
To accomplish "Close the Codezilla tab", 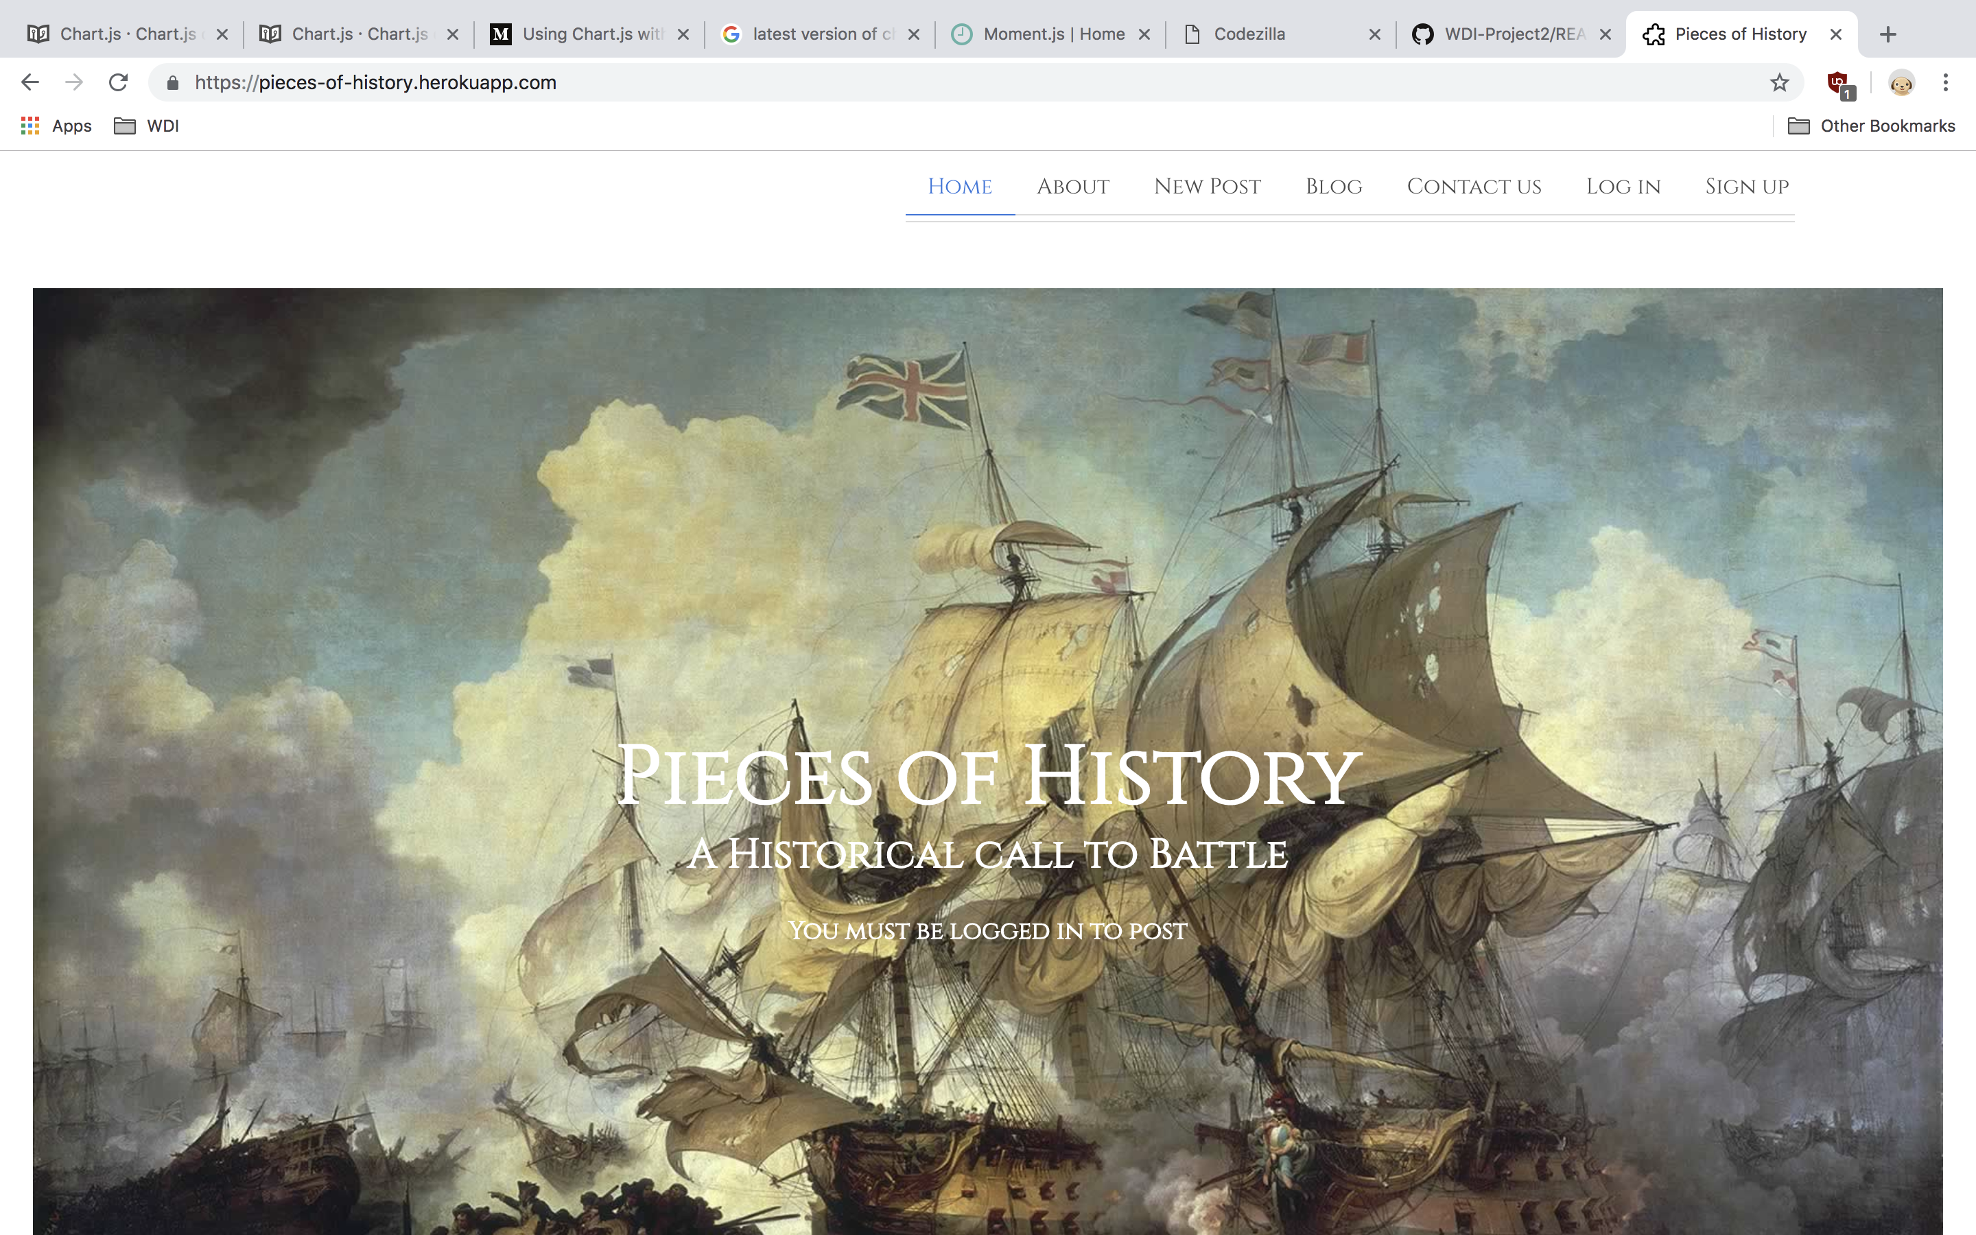I will [x=1375, y=34].
